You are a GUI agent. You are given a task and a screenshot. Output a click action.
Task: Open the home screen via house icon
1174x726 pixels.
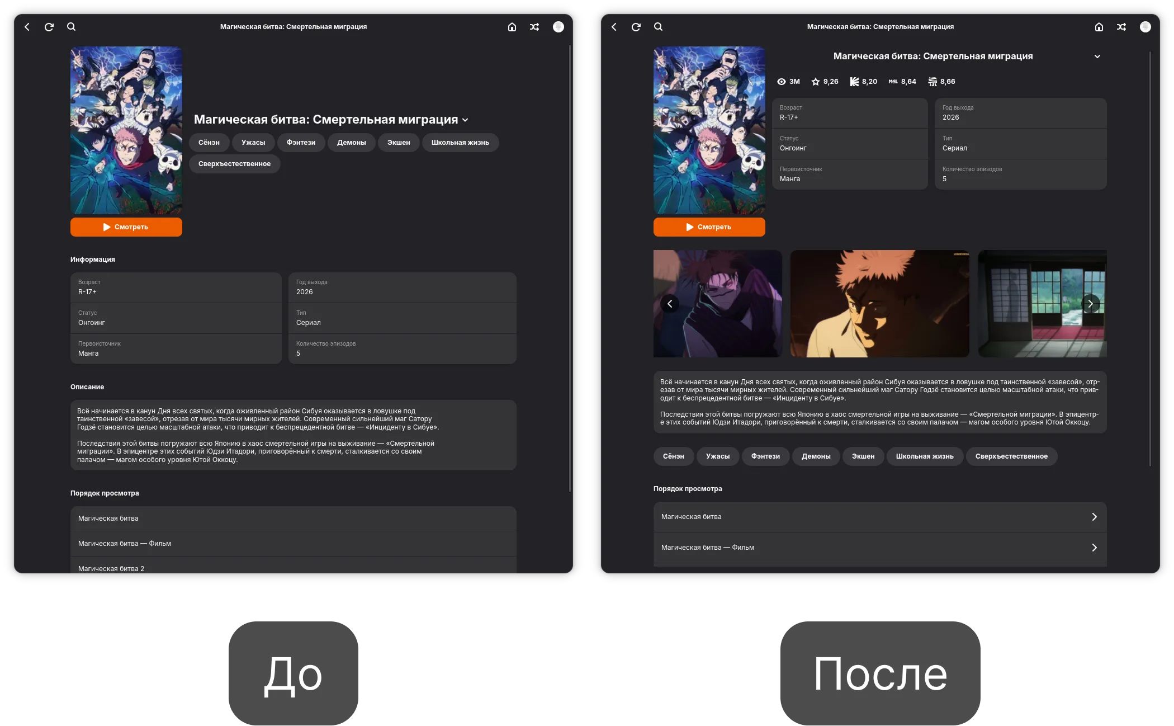click(1099, 26)
